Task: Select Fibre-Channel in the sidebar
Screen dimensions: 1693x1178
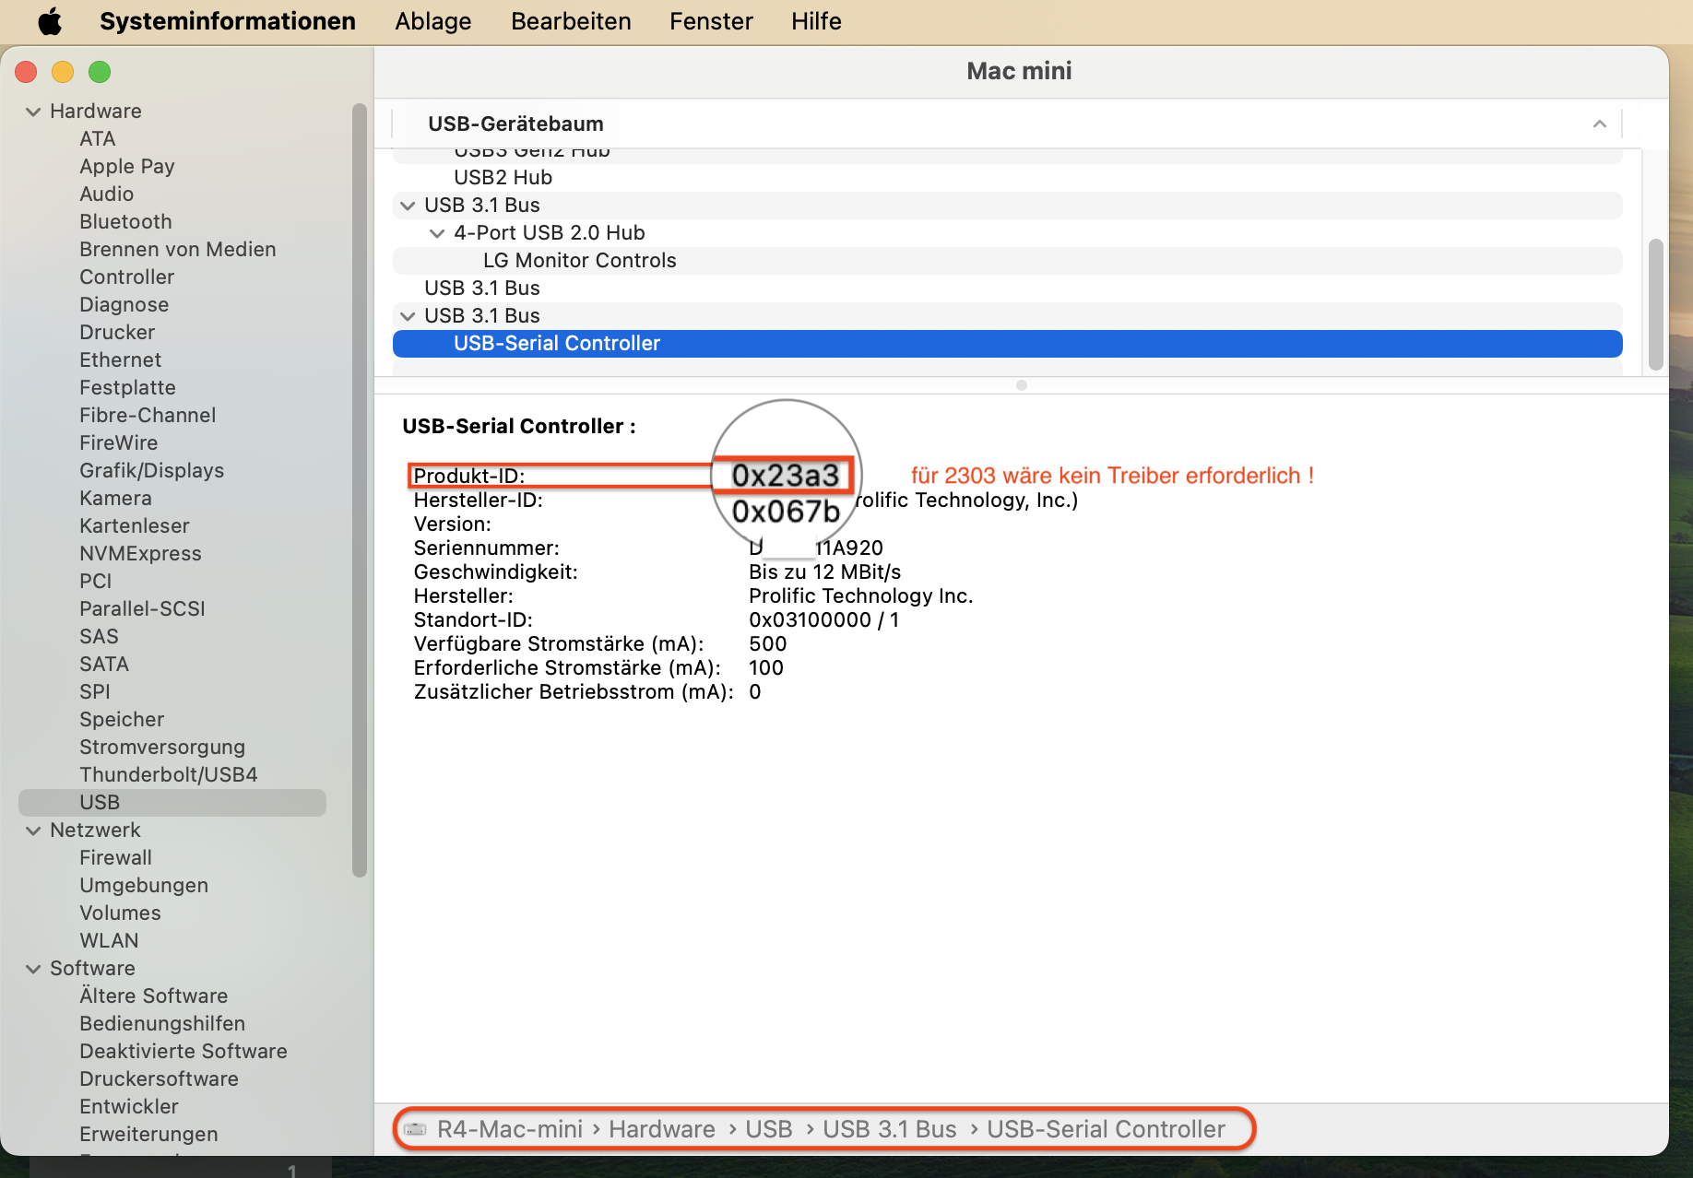Action: [x=148, y=415]
